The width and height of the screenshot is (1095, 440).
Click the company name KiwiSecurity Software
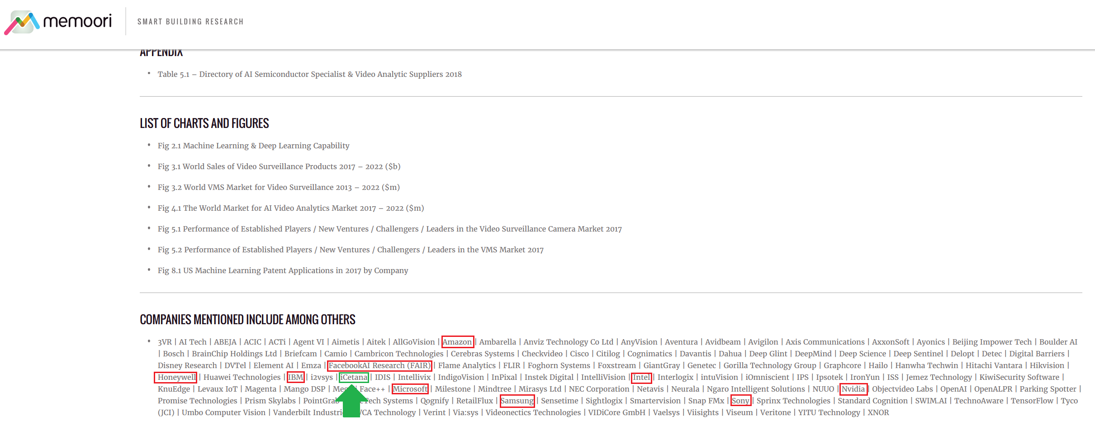pos(1019,377)
